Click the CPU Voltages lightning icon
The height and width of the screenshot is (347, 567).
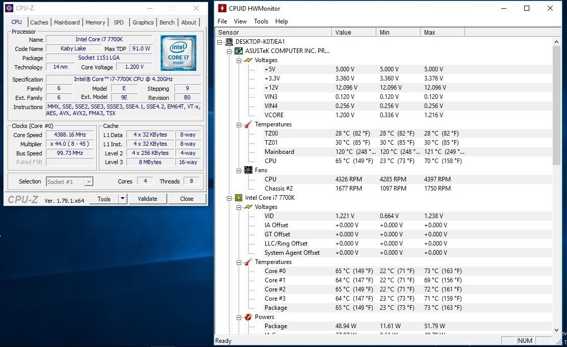[248, 207]
